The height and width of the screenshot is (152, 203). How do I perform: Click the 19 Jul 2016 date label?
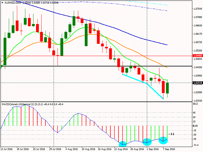(23, 149)
